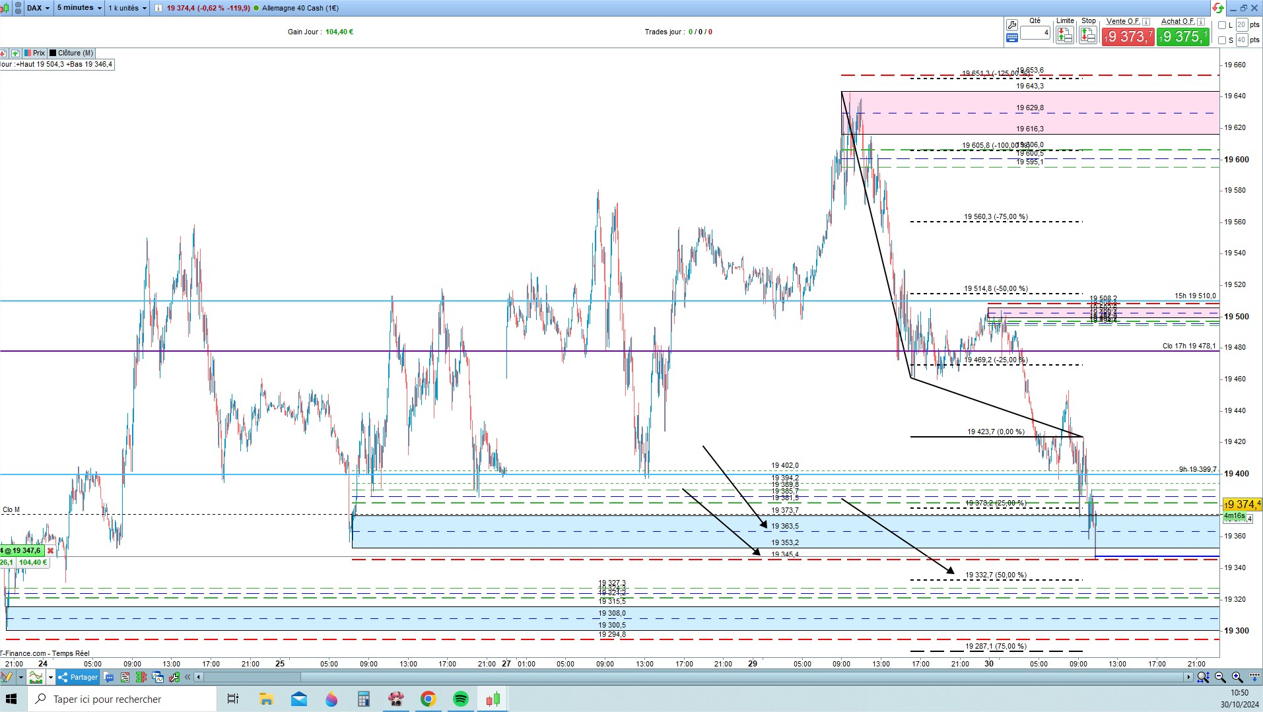Click the Limite order button
Viewport: 1263px width, 712px height.
(1064, 35)
